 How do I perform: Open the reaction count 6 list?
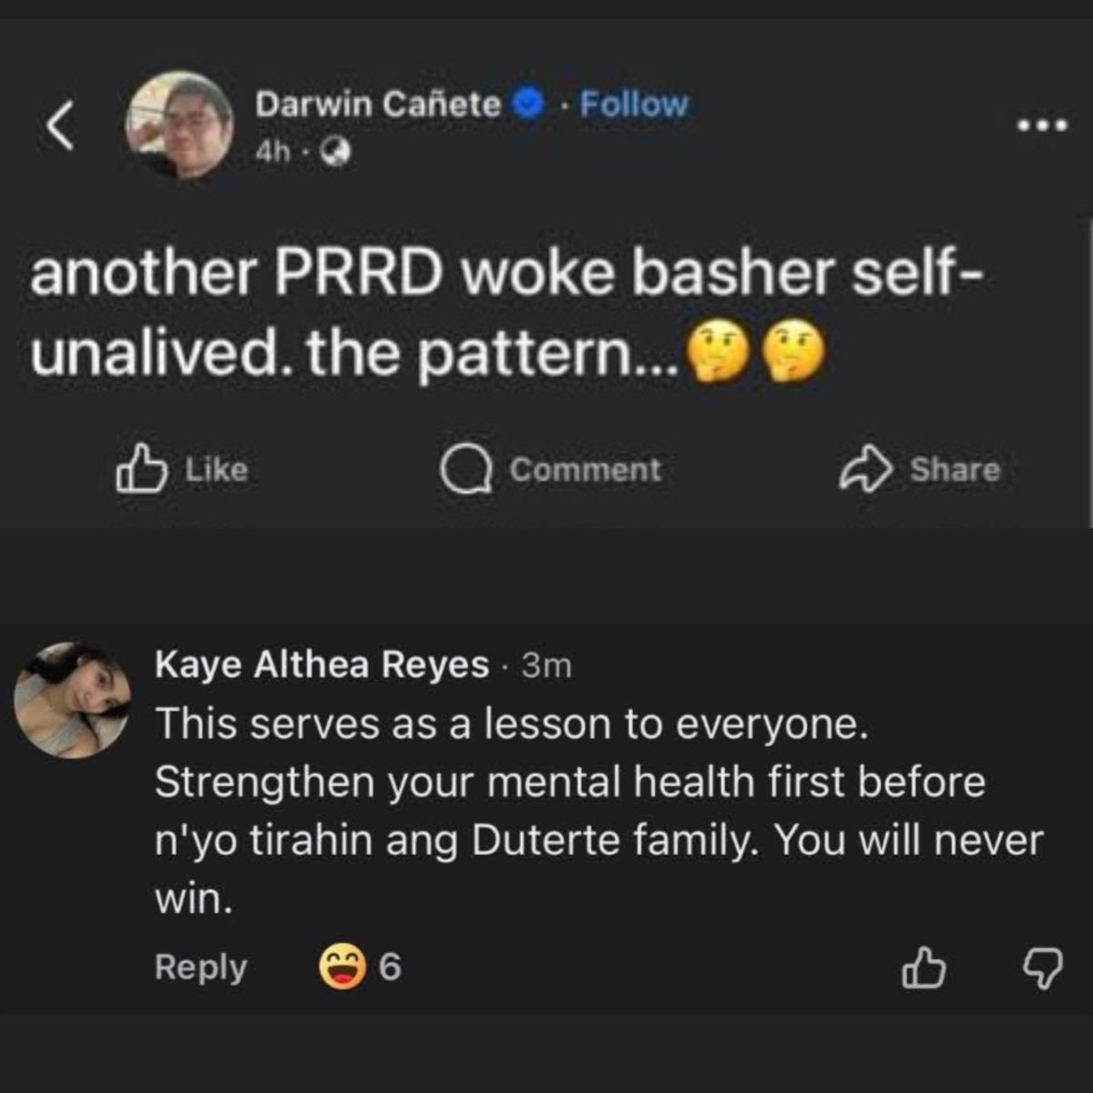(389, 967)
